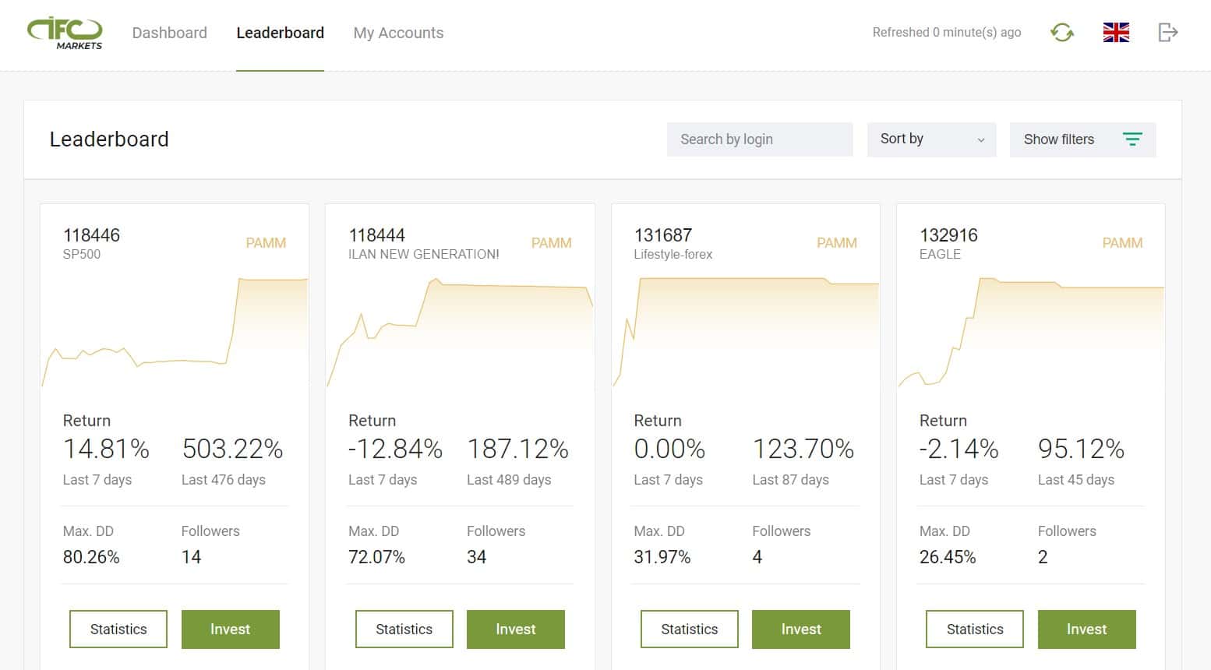The height and width of the screenshot is (670, 1211).
Task: Click the SP500 performance chart
Action: [x=175, y=332]
